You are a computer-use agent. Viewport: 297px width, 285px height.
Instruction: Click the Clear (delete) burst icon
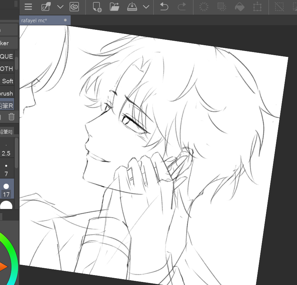tap(204, 7)
